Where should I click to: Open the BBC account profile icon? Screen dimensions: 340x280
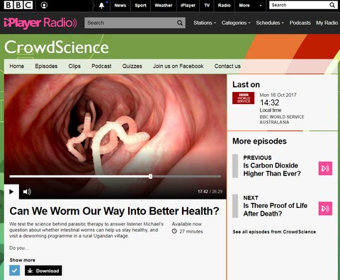tap(44, 5)
